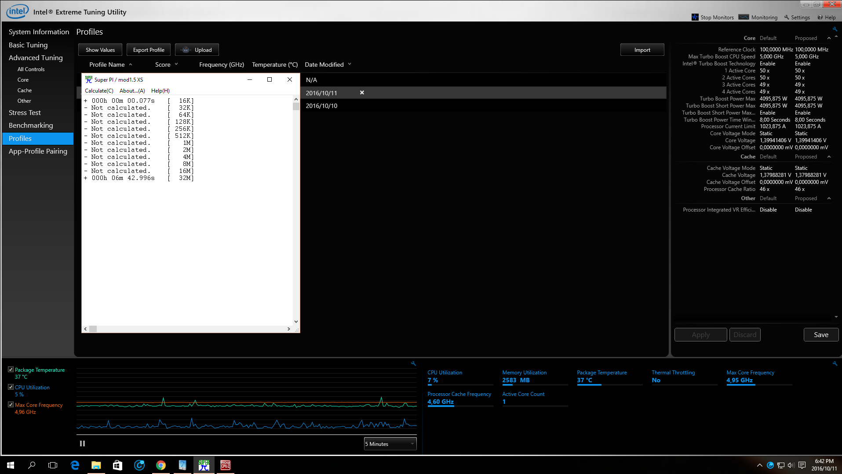Image resolution: width=842 pixels, height=474 pixels.
Task: Sort by Date Modified column
Action: pos(324,65)
